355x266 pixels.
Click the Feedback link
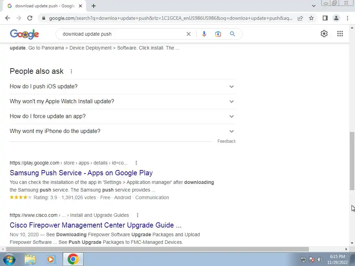click(226, 141)
